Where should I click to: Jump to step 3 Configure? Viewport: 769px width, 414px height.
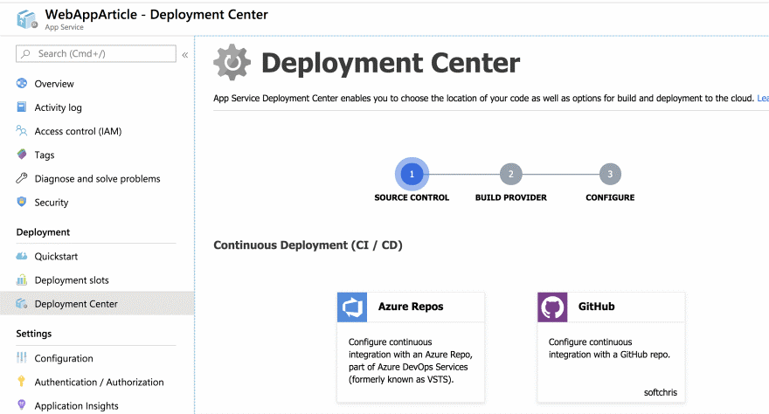[610, 174]
